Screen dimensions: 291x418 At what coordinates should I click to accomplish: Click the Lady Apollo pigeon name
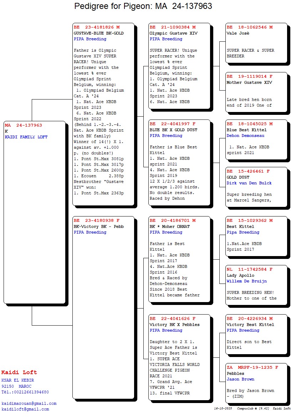(240, 275)
